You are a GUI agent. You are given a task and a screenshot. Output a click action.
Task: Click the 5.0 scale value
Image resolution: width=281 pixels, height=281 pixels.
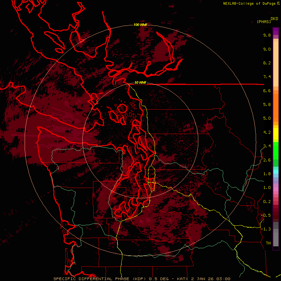267,118
